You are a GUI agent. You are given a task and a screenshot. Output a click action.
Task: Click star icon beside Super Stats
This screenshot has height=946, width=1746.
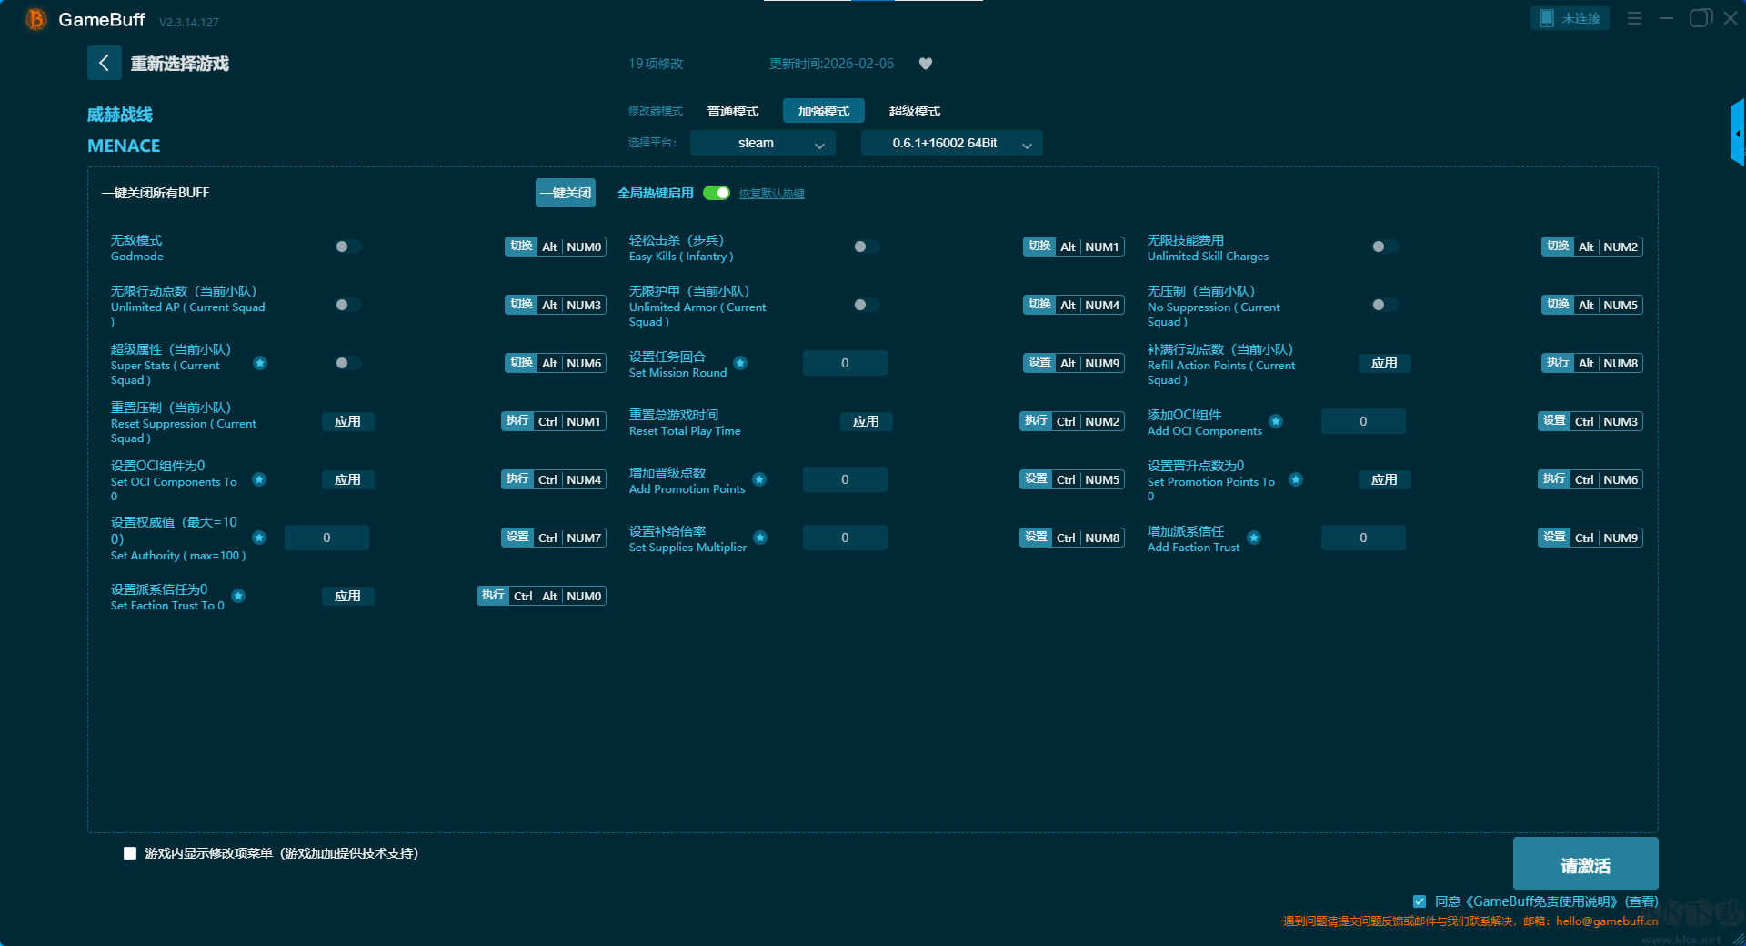point(260,363)
